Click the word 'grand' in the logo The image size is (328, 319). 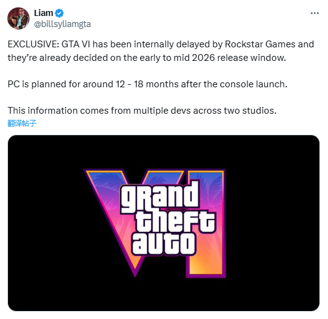159,197
